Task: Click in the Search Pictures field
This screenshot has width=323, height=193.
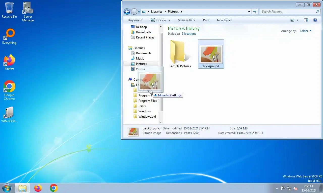Action: pos(288,12)
